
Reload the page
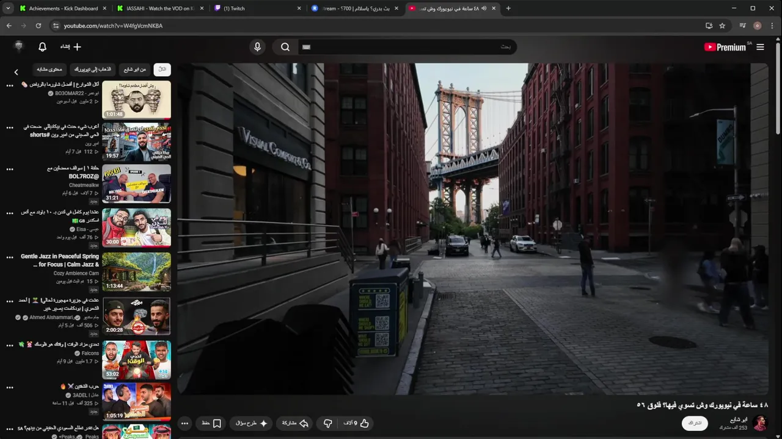pyautogui.click(x=38, y=26)
